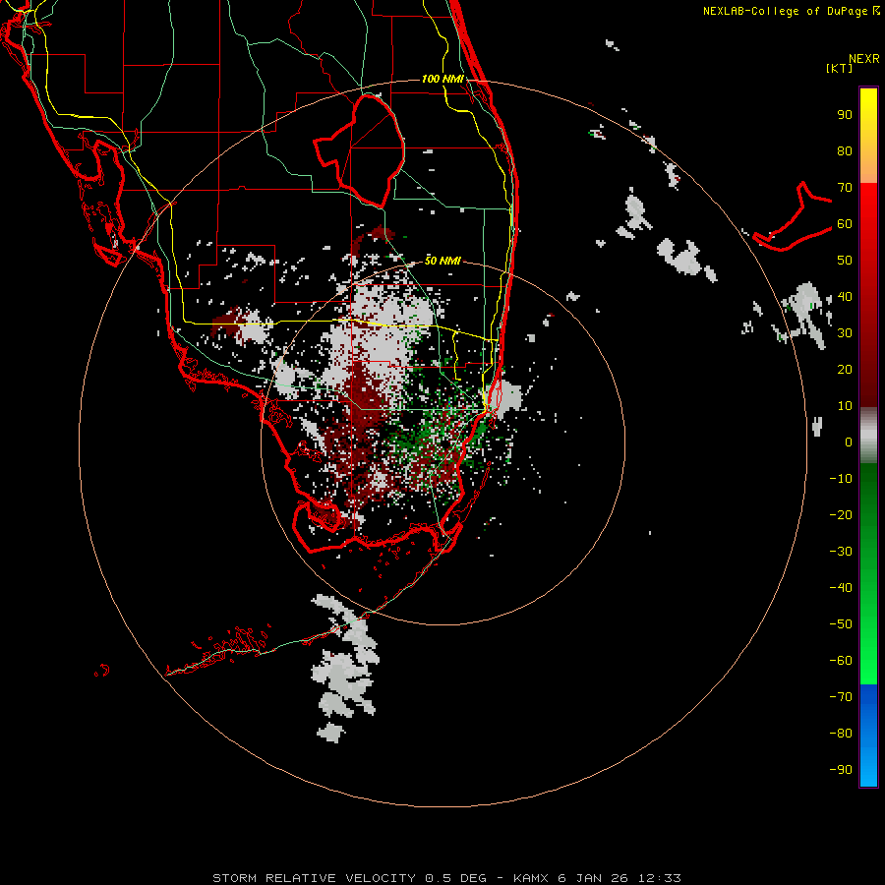Click the 50 value on the velocity scale
Viewport: 885px width, 885px height.
click(x=845, y=261)
